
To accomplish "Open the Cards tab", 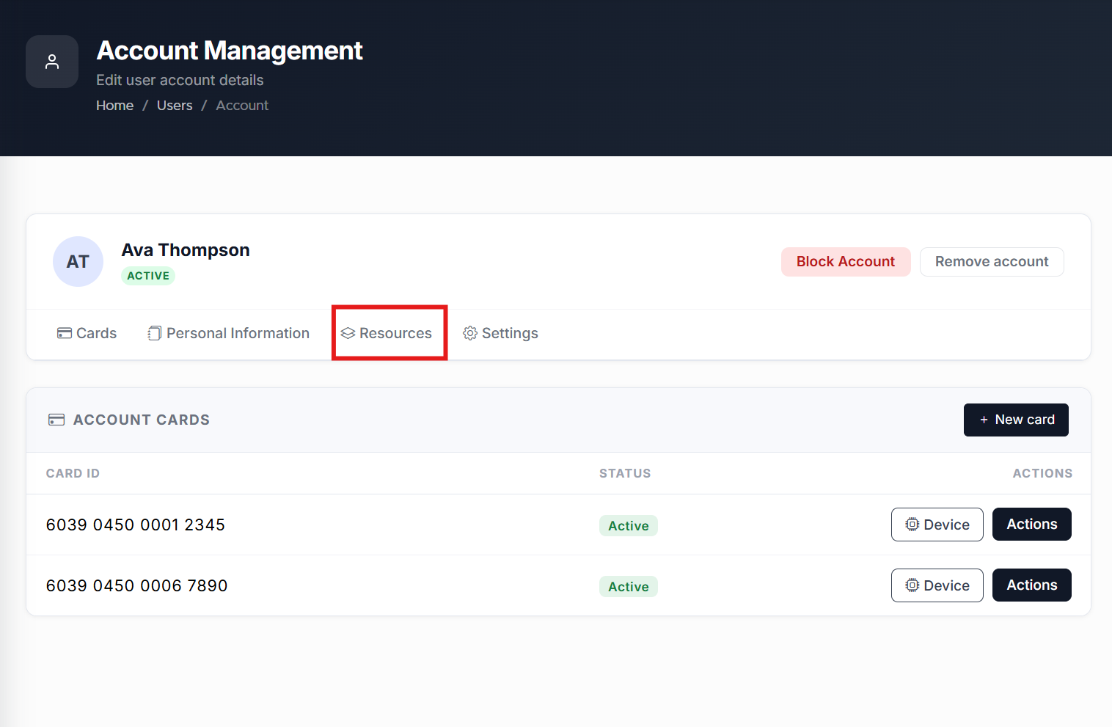I will (87, 333).
